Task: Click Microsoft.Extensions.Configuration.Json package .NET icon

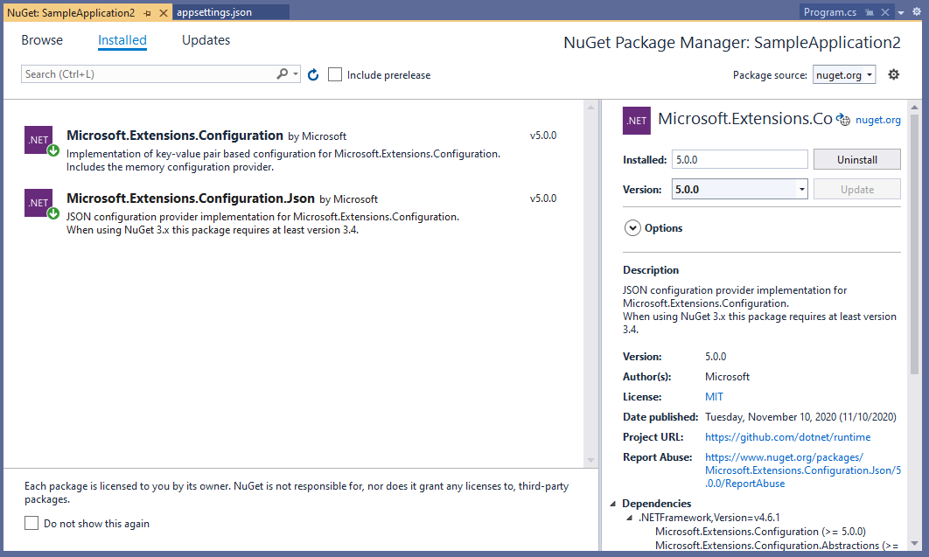Action: tap(38, 203)
